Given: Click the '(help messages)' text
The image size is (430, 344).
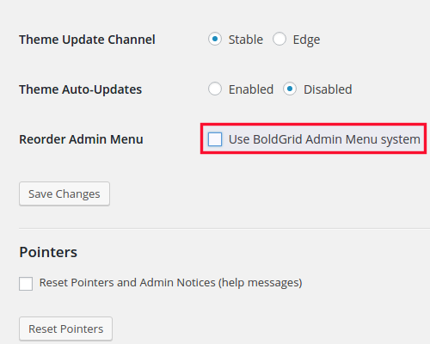Looking at the screenshot, I should [x=261, y=283].
